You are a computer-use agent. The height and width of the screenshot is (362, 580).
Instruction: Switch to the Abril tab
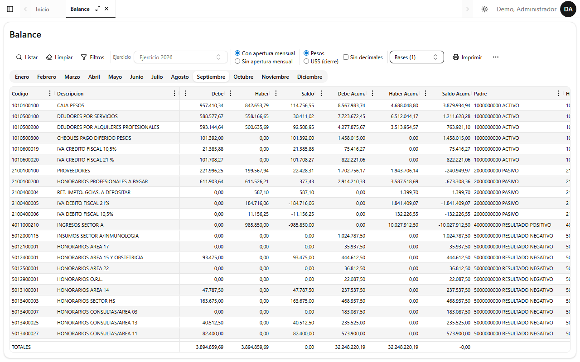click(x=94, y=77)
